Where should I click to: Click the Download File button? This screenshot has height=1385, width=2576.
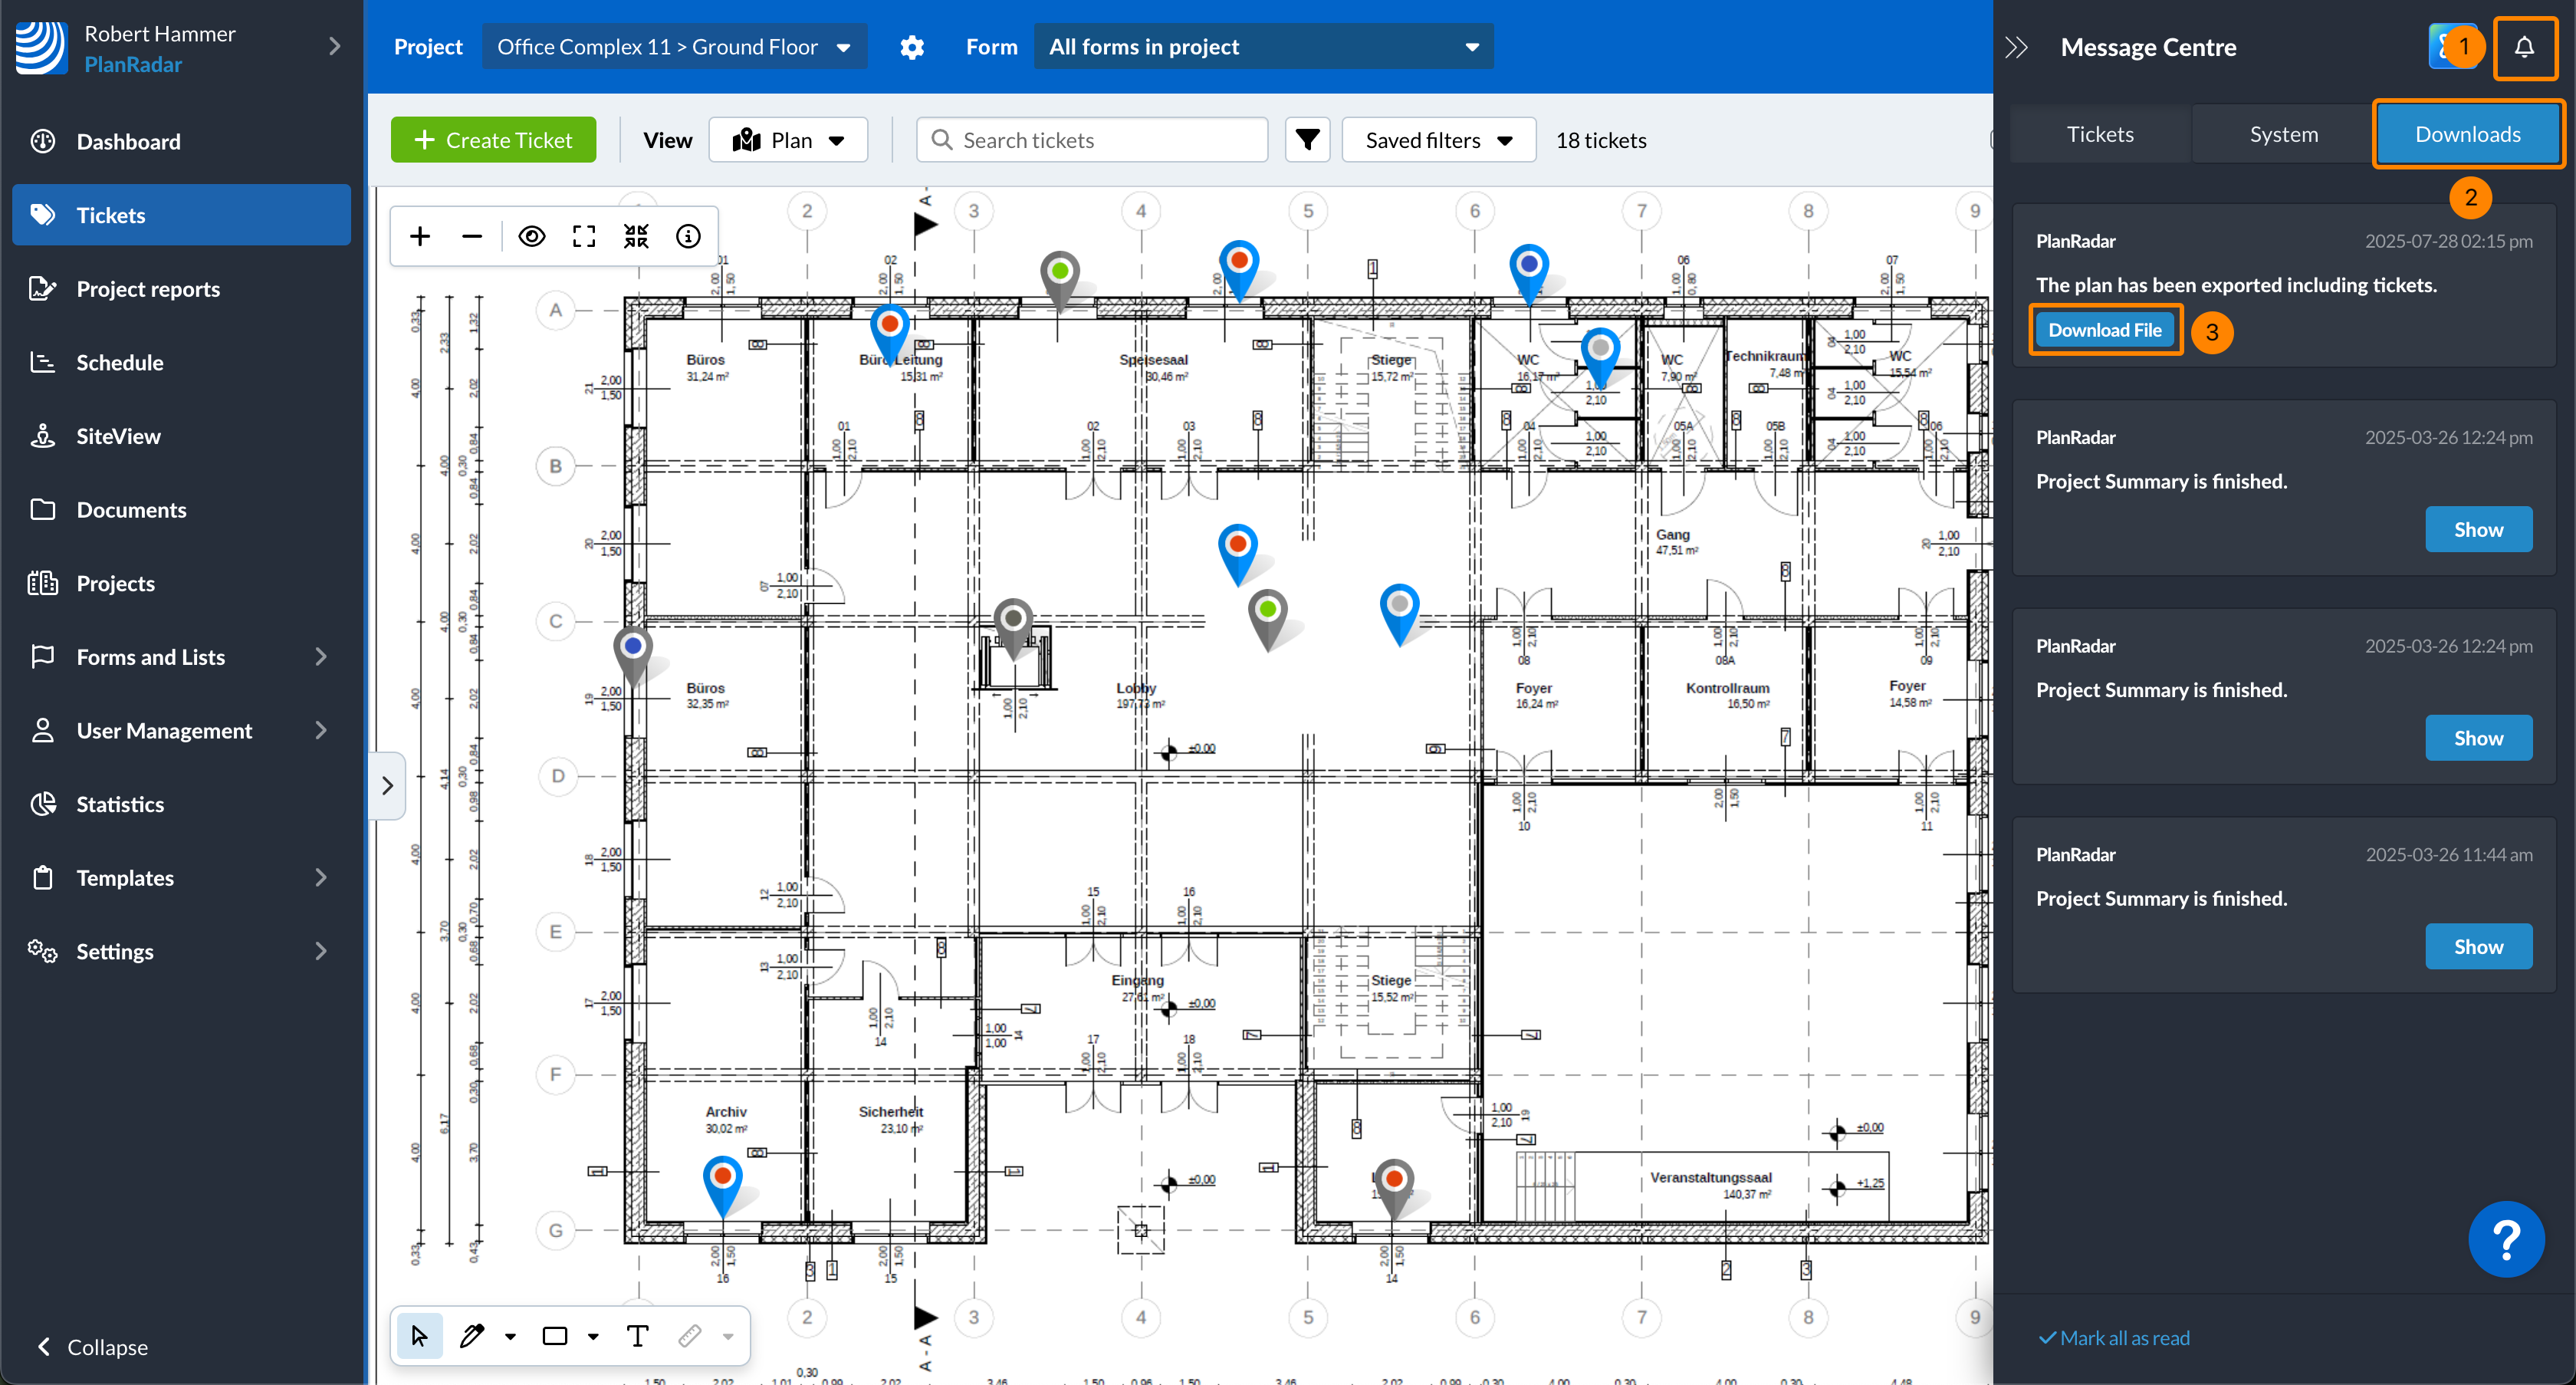point(2104,330)
